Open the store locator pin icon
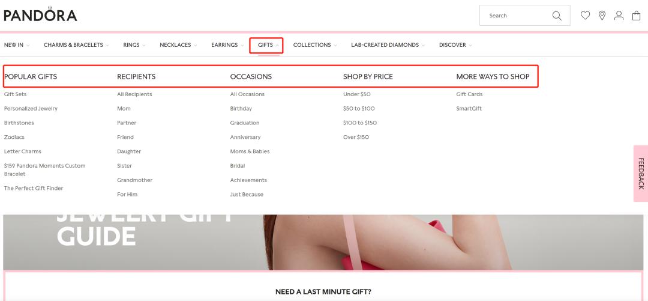Image resolution: width=648 pixels, height=301 pixels. click(x=602, y=15)
